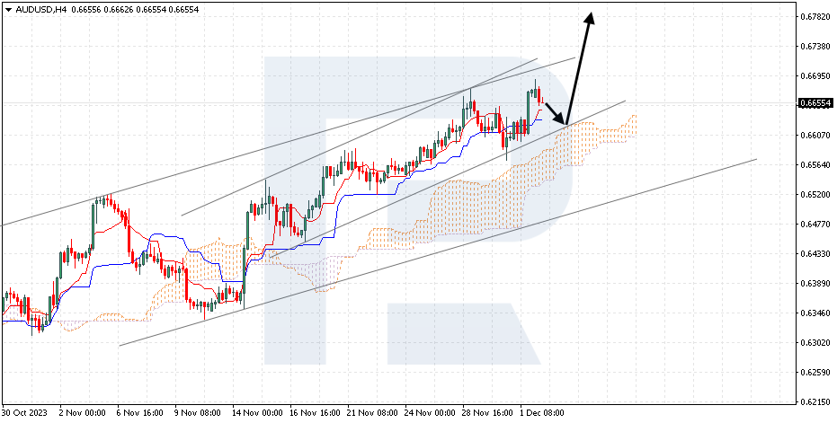Select the 9 Nov 08:00 time label
Screen dimensions: 837x423
[198, 413]
